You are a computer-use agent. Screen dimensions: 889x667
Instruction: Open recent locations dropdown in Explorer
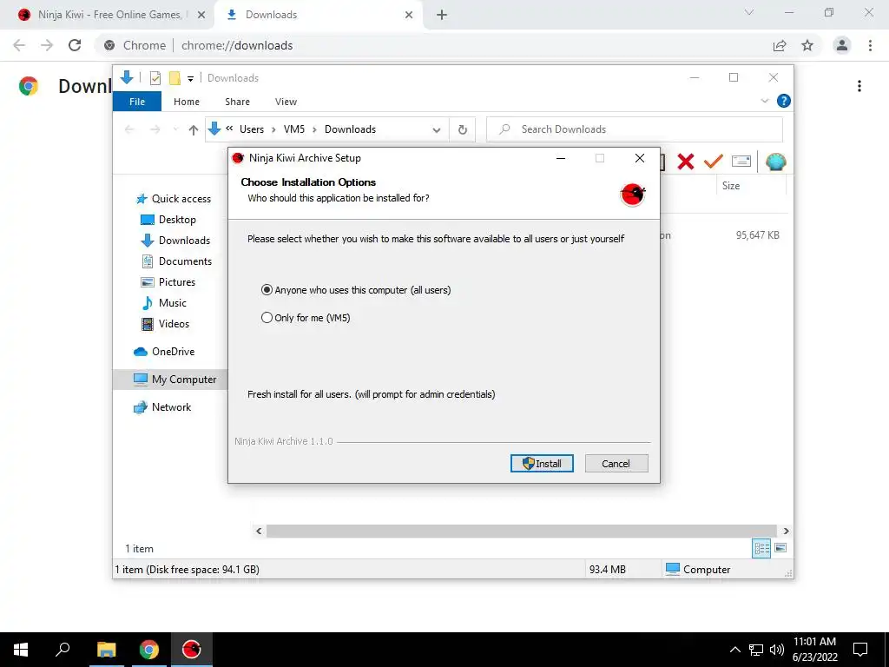[175, 129]
